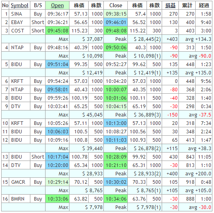The image size is (214, 213).
Task: Click the 経過 column header
Action: pos(204,6)
